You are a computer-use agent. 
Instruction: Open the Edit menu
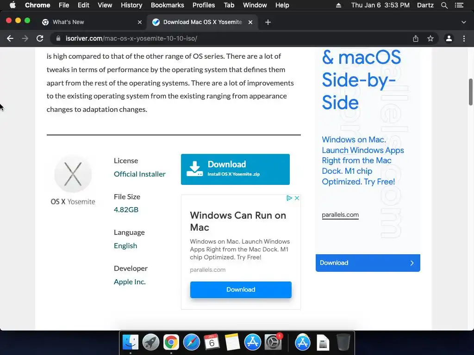coord(83,5)
